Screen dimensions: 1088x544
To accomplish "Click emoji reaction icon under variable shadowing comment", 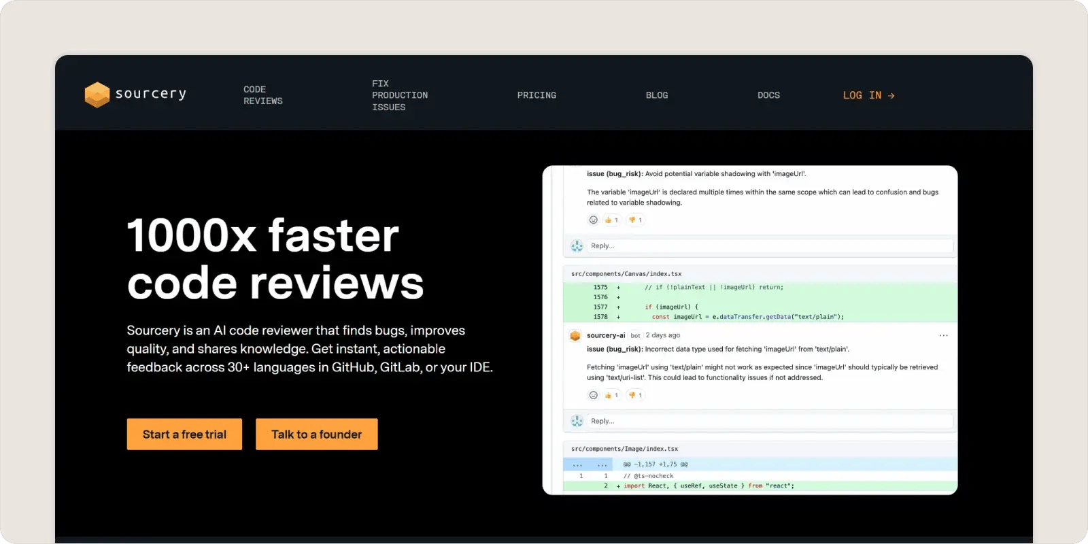I will [x=593, y=220].
